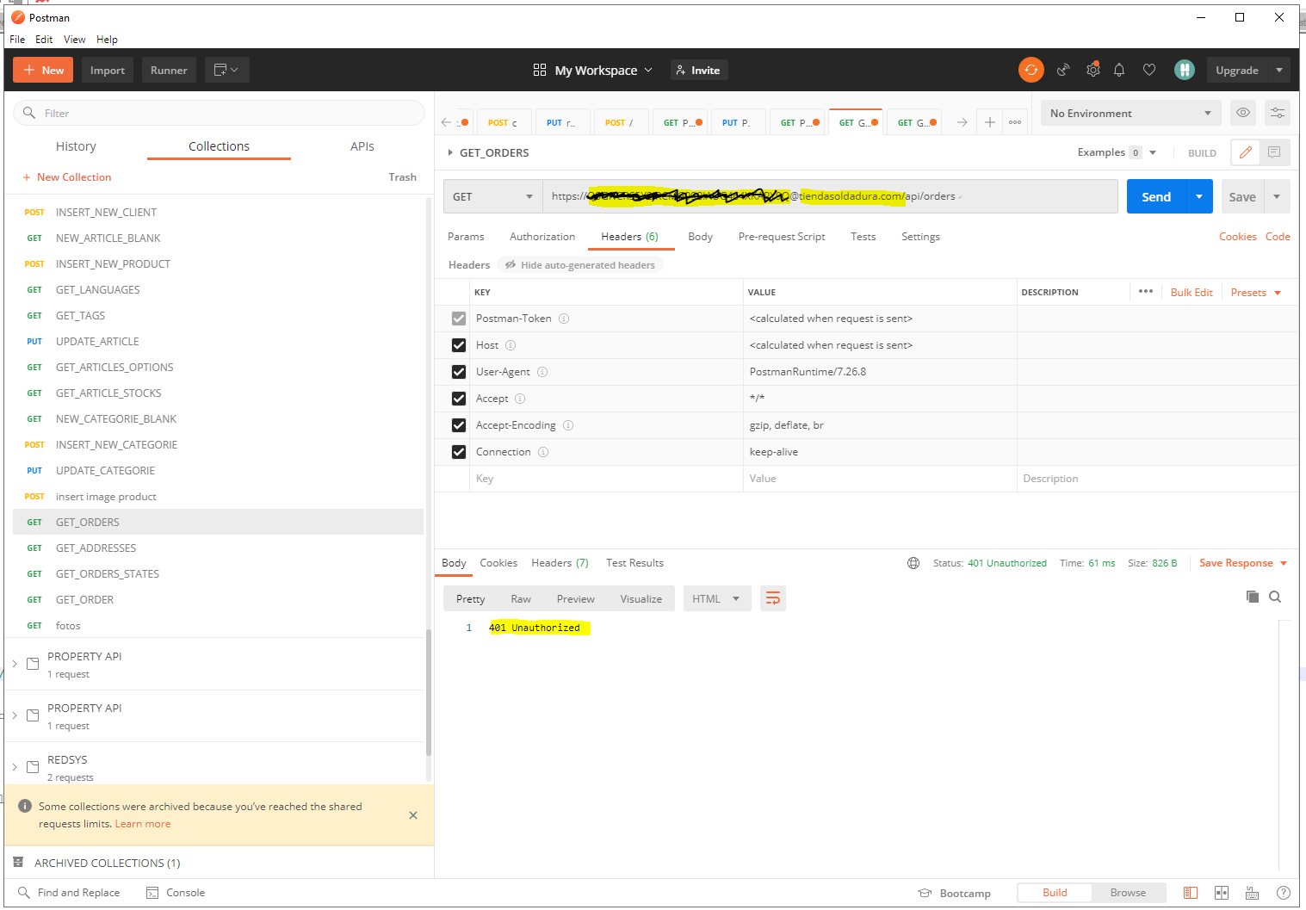Open the Console in the status bar
Screen dimensions: 1306x910
[x=176, y=893]
